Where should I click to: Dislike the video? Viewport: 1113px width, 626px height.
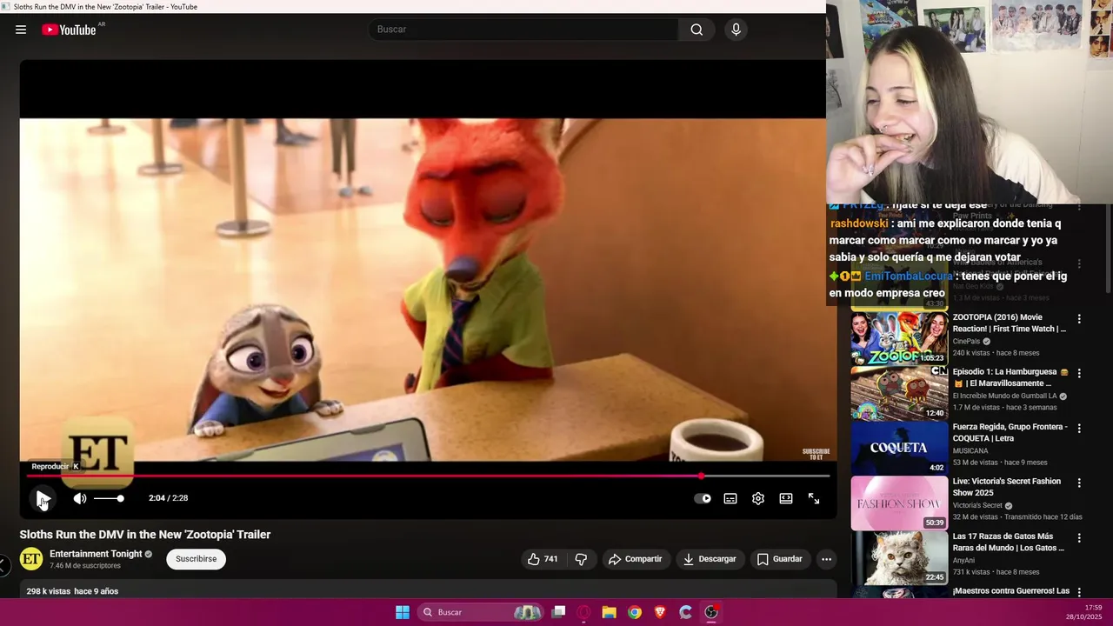(581, 559)
